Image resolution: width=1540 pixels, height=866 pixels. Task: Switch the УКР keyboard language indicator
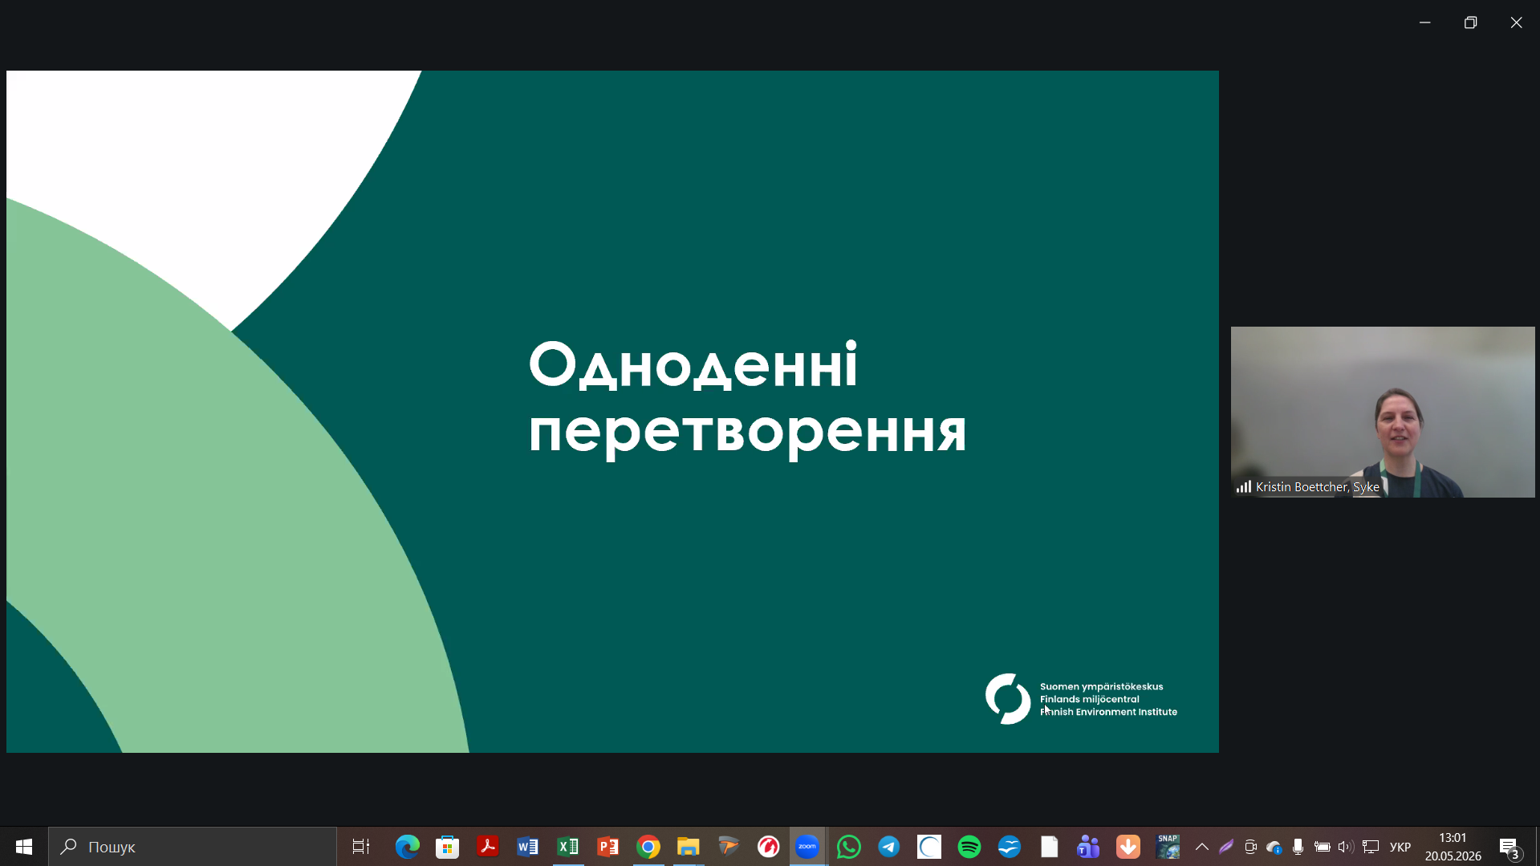tap(1400, 847)
